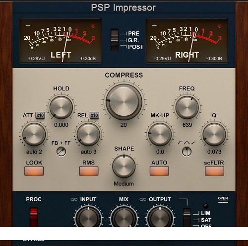Select POST meter mode label
Screen dimensions: 248x246
click(136, 47)
